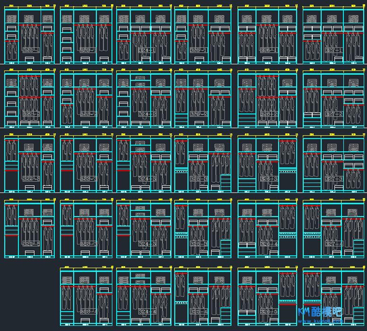
Task: Open the www.kumo8.com watermark link
Action: [320, 321]
